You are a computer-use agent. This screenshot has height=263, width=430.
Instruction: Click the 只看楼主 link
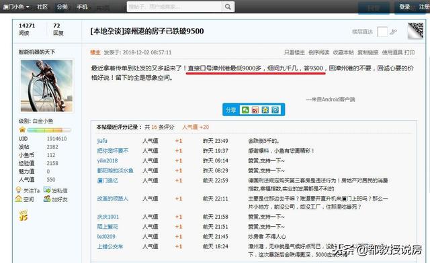tap(294, 52)
